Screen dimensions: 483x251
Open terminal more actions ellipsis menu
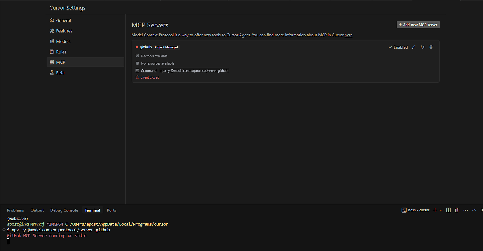coord(465,210)
